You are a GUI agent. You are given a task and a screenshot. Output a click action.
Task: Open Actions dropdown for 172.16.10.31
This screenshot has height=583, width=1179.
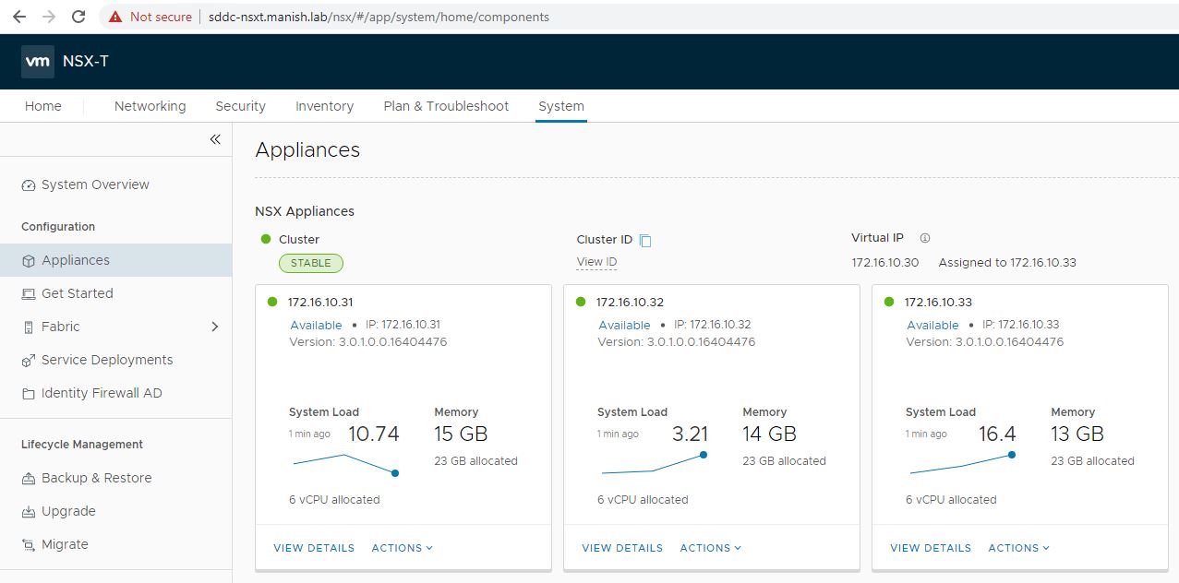(x=402, y=548)
